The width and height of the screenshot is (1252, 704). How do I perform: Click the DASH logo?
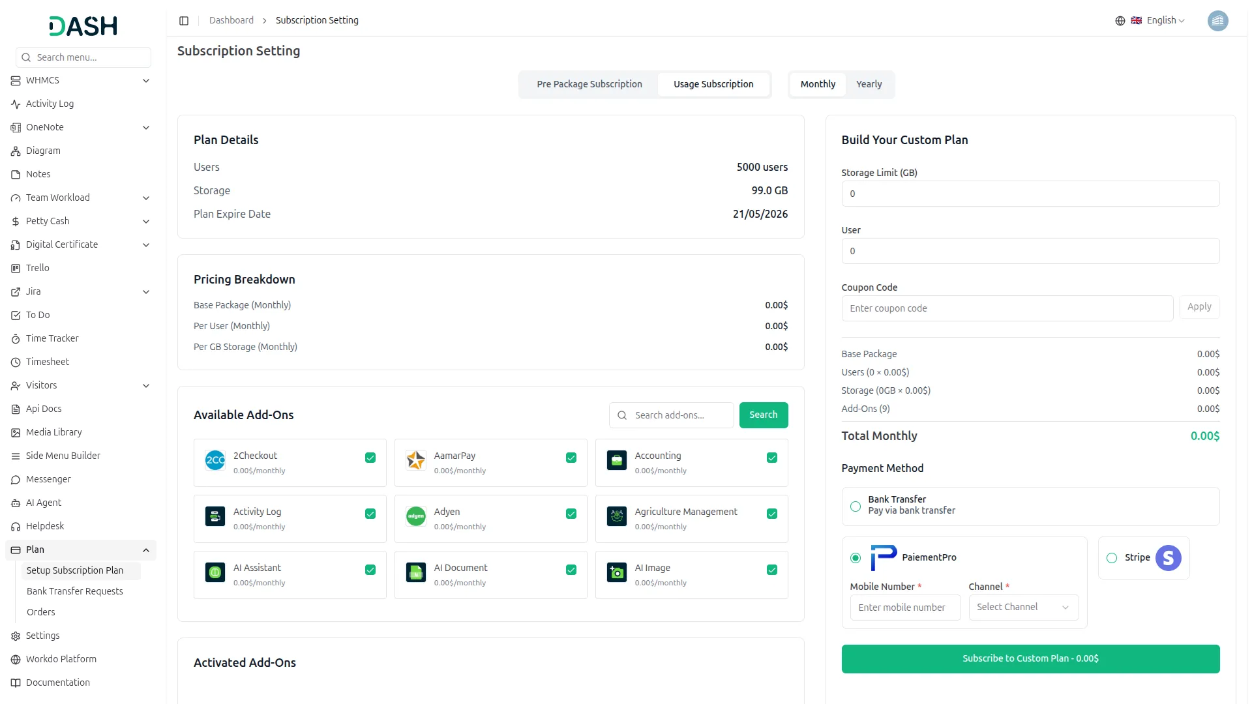(x=83, y=26)
